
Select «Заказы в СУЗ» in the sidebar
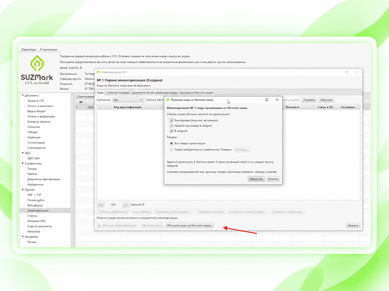point(36,101)
